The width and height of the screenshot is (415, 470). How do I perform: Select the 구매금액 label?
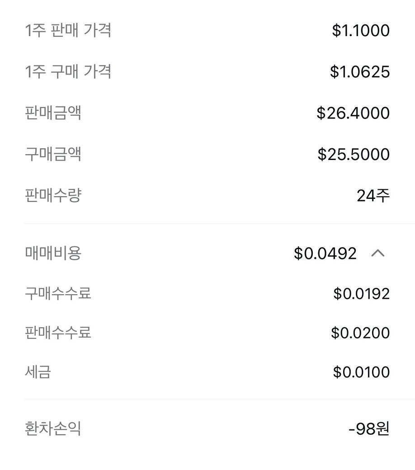coord(53,154)
